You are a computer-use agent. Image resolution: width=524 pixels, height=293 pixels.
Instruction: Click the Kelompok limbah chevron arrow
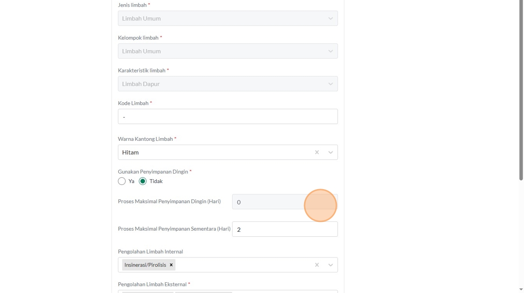pos(331,51)
